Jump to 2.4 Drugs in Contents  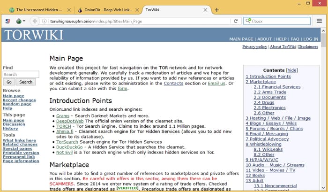coord(264,102)
